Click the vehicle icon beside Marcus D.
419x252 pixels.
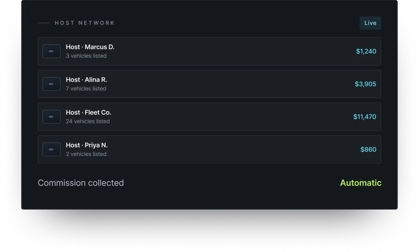(x=51, y=51)
